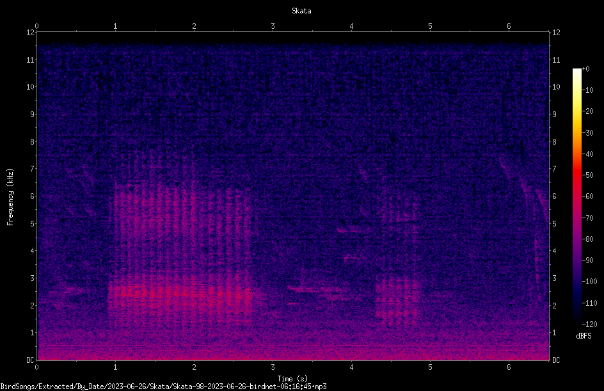Click the "-60" colorbar label
Image resolution: width=604 pixels, height=391 pixels.
pyautogui.click(x=587, y=196)
